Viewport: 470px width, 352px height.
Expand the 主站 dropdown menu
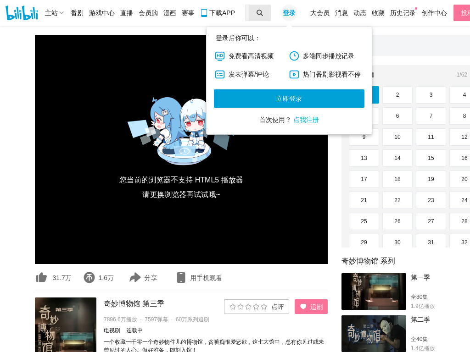(54, 13)
